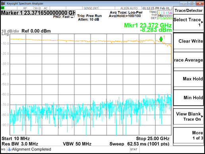The height and width of the screenshot is (154, 205).
Task: Click the STAT status bar entry
Action: pyautogui.click(x=133, y=149)
